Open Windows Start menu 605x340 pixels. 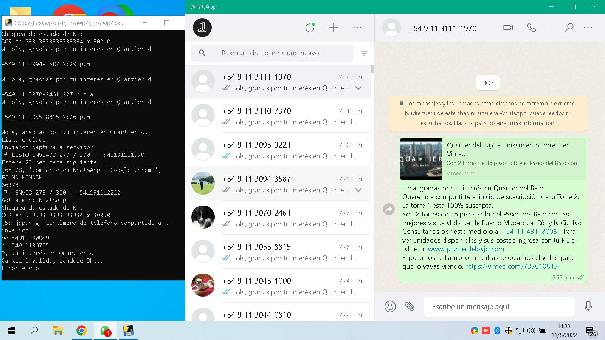point(11,331)
